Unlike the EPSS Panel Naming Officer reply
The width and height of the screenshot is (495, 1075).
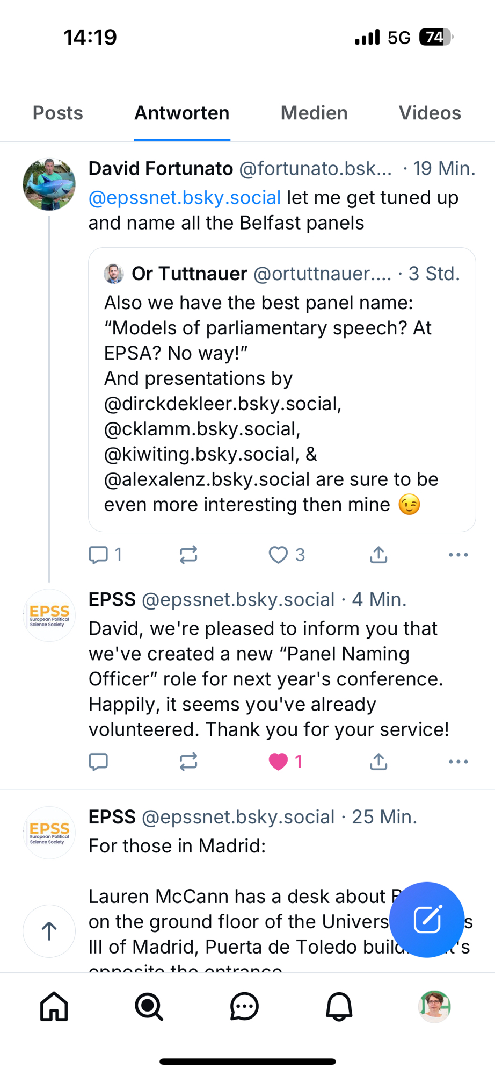pyautogui.click(x=278, y=761)
